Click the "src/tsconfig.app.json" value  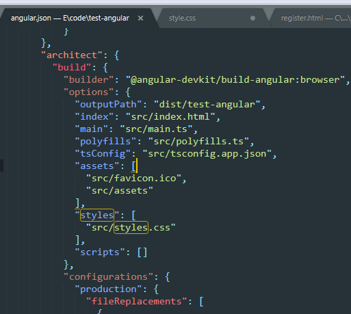tap(207, 154)
